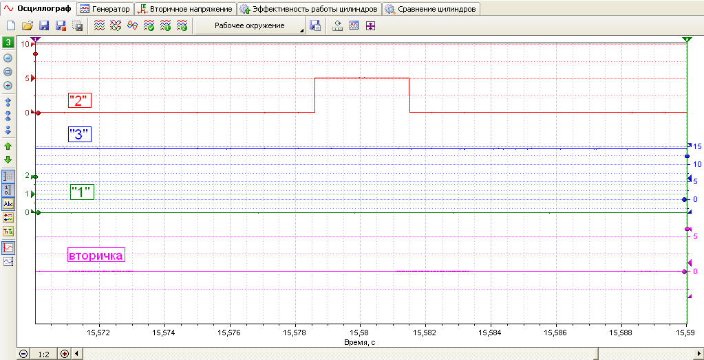This screenshot has height=360, width=704.
Task: Save the workspace with floppy-and-window icon
Action: click(x=315, y=25)
